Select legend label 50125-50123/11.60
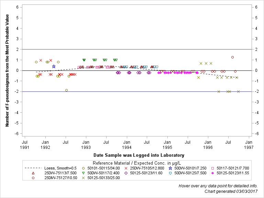This screenshot has height=198, width=264. pyautogui.click(x=146, y=173)
